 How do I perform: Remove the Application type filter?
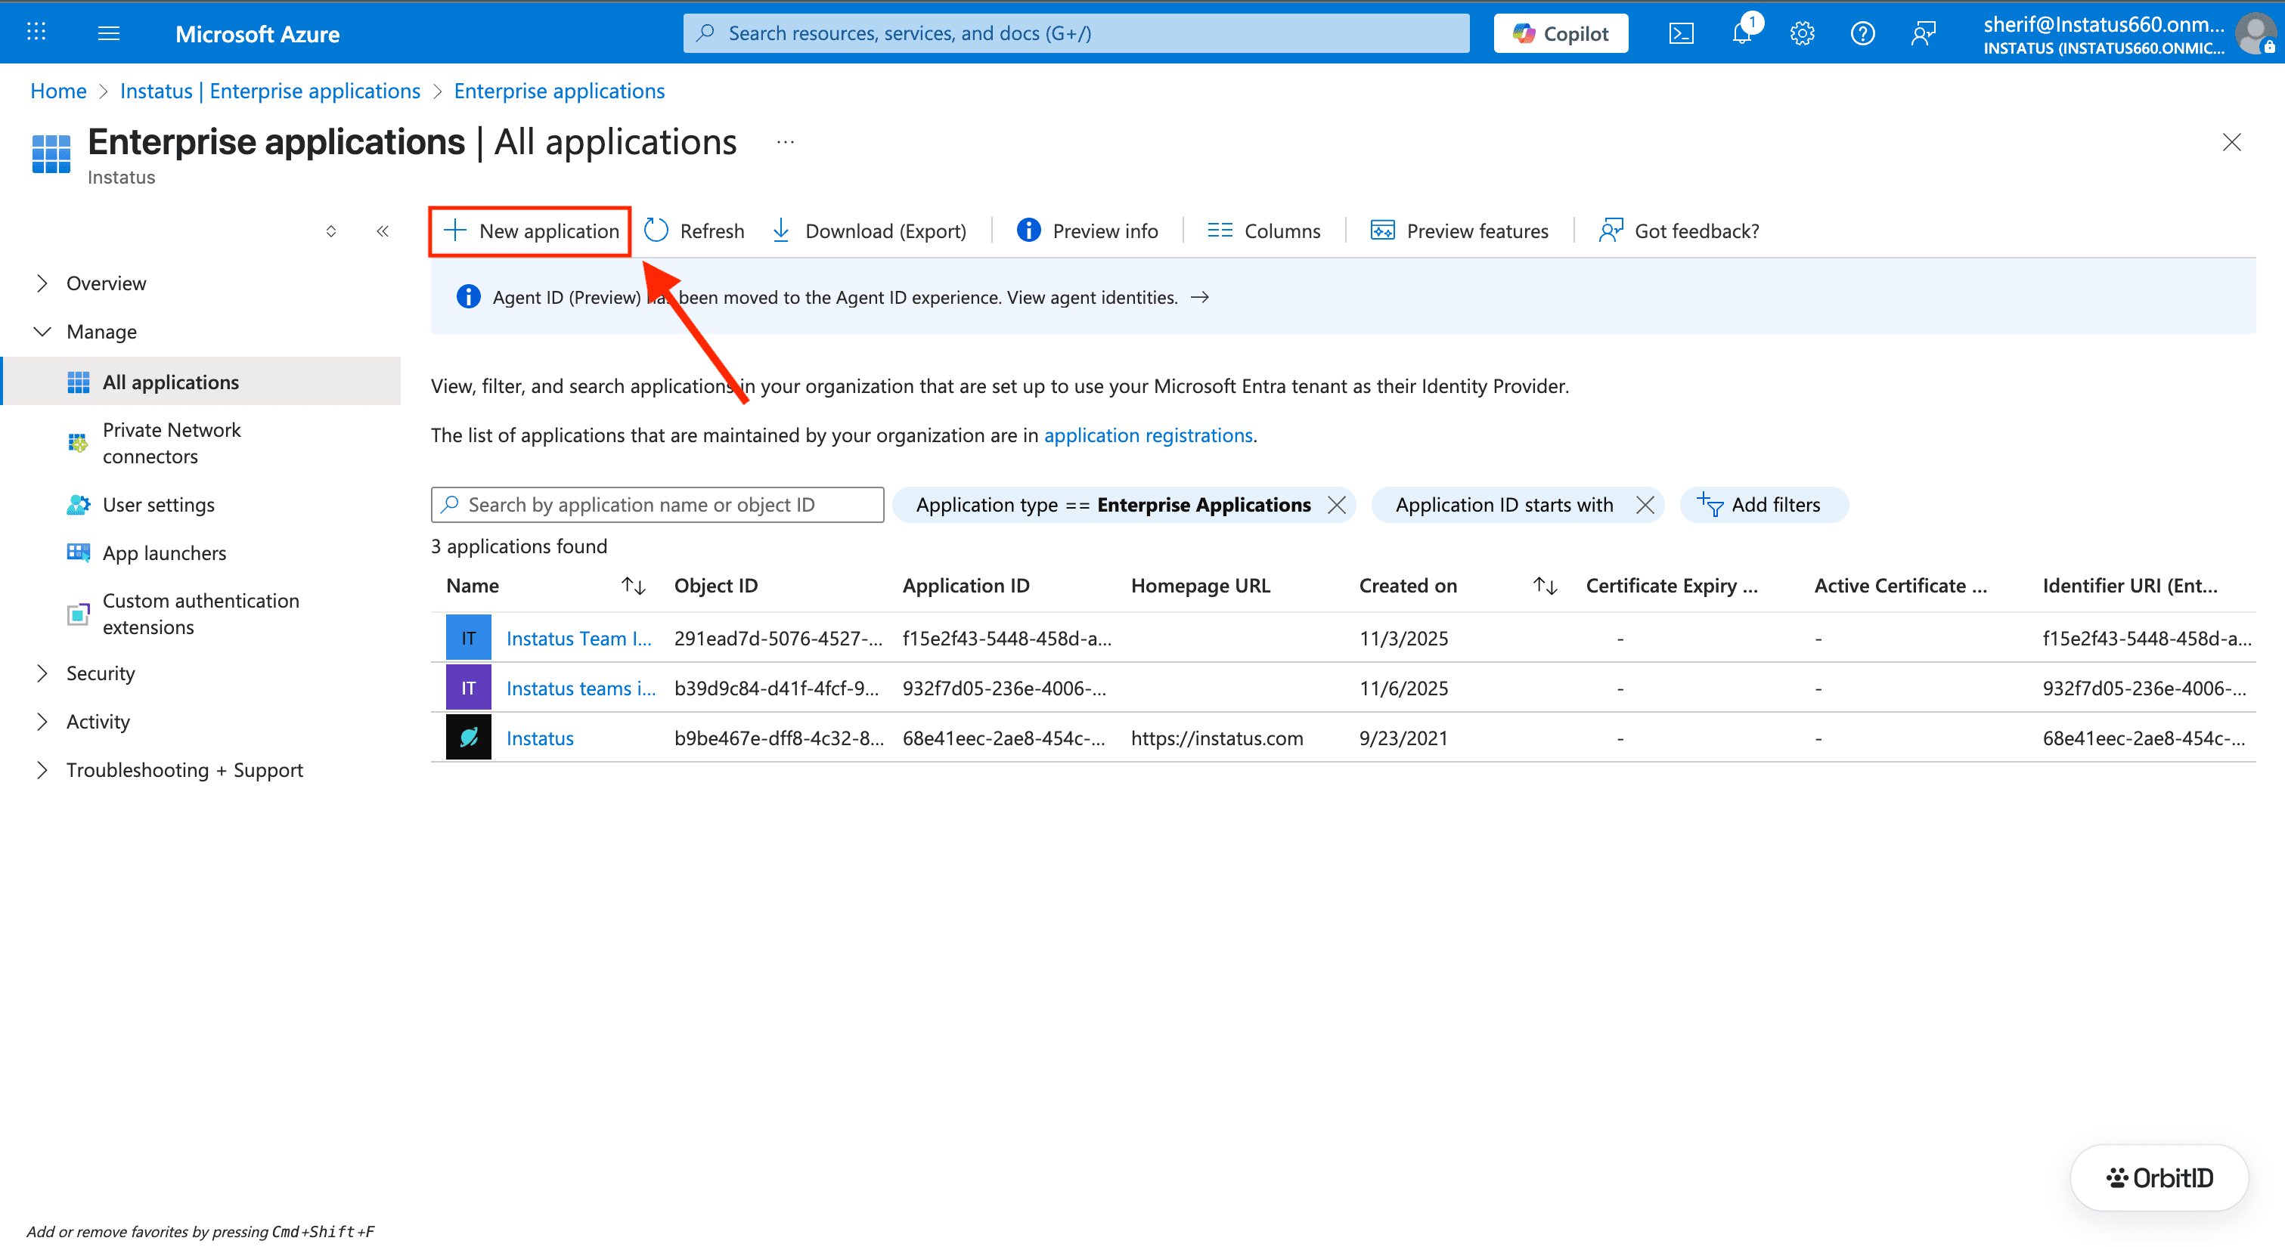click(1337, 505)
